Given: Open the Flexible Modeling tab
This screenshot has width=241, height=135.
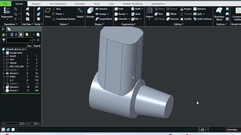Looking at the screenshot, I should [133, 4].
